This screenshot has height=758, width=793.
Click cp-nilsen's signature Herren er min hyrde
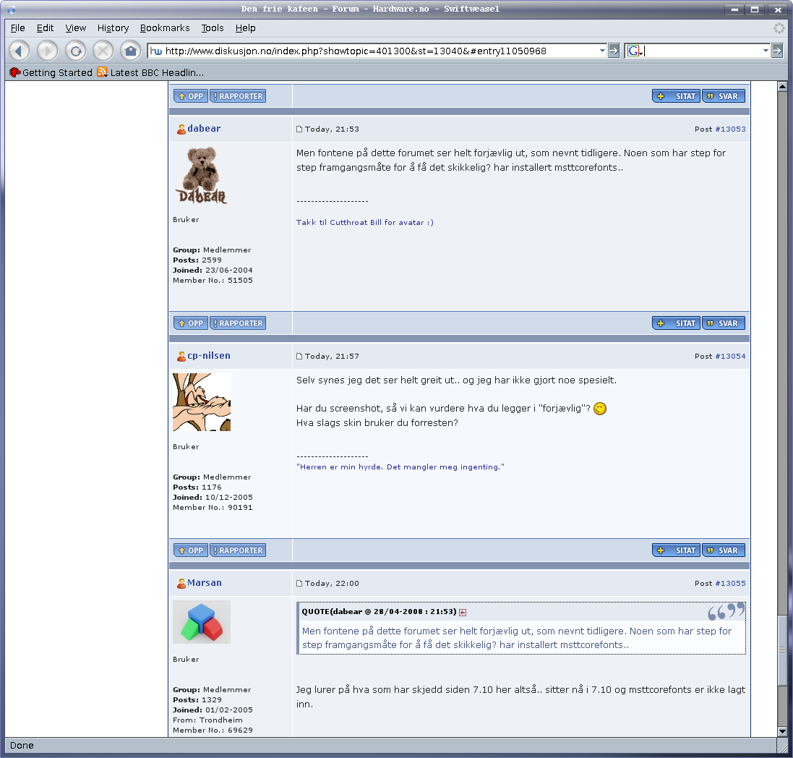[400, 467]
